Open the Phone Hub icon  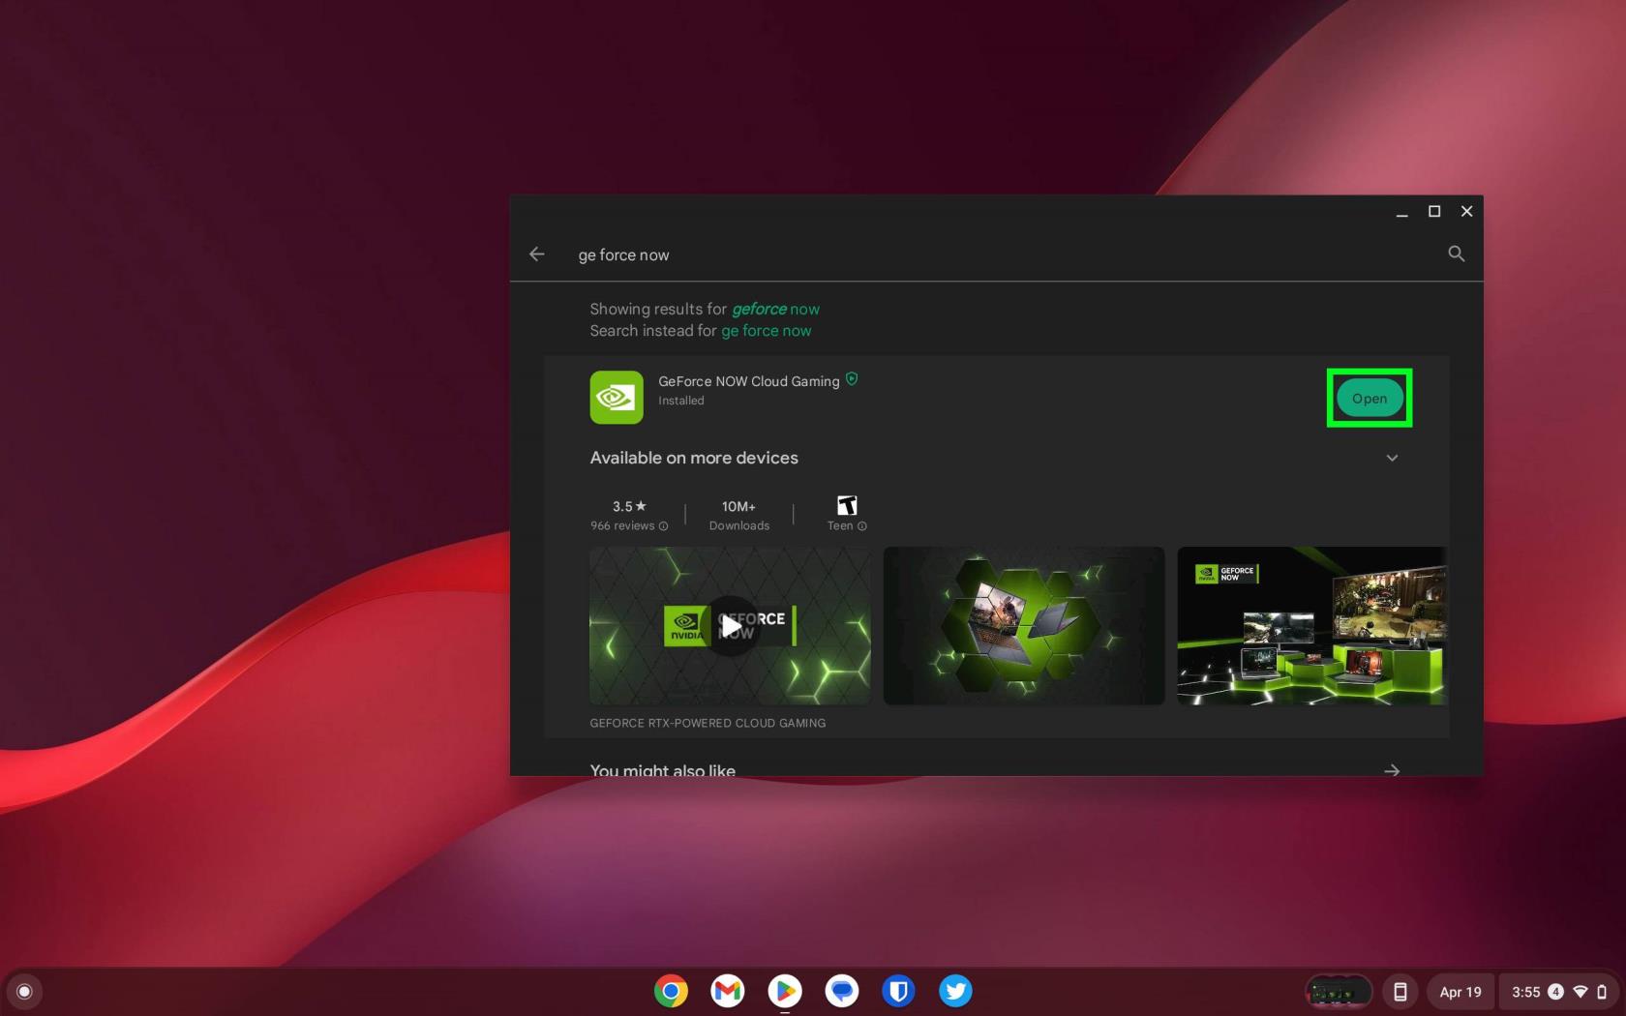coord(1400,992)
